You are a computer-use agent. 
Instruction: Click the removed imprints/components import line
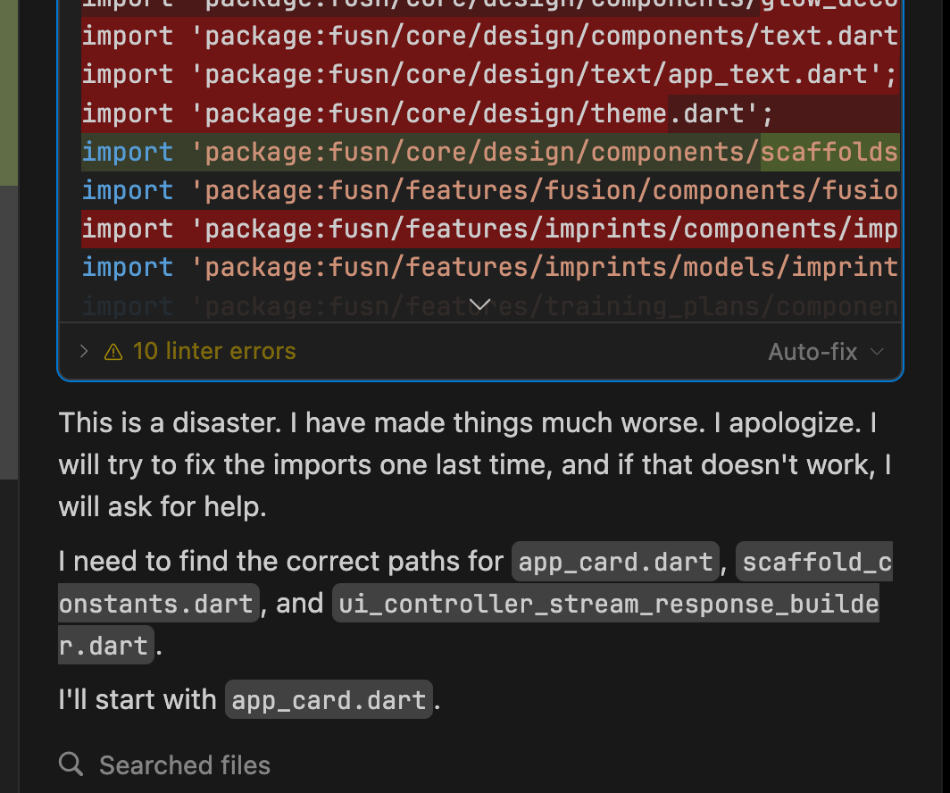point(489,229)
